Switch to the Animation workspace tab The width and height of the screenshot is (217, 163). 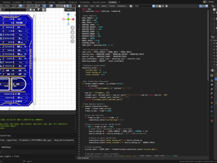click(62, 2)
